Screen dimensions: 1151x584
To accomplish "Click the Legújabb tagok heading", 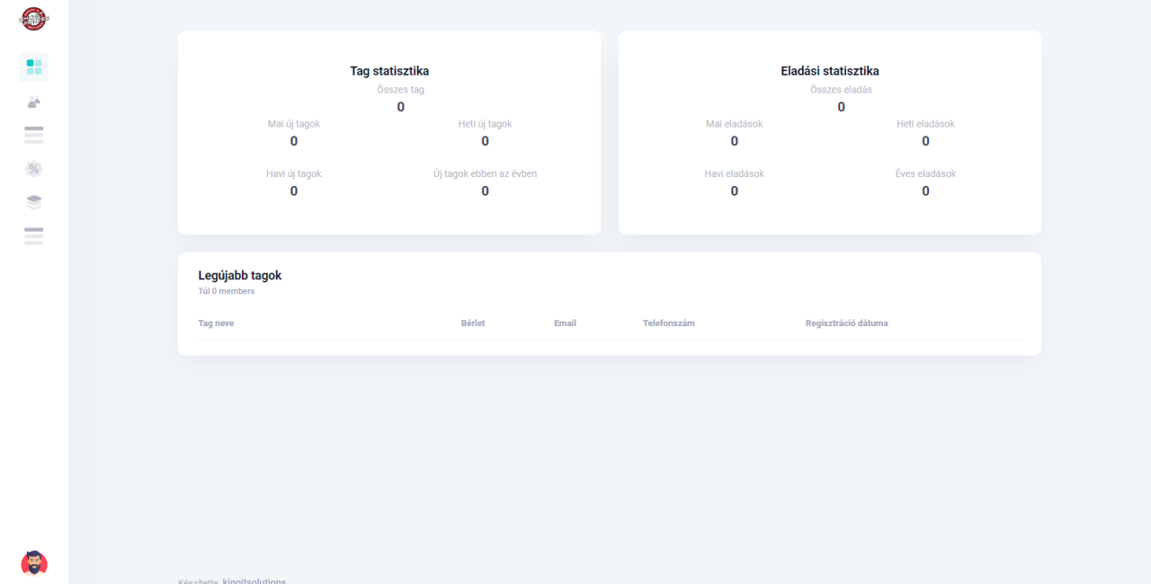I will click(239, 275).
